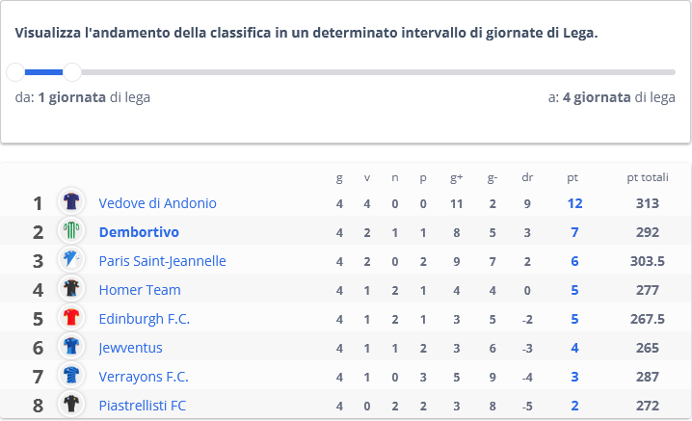Open the Dembortivo team link
This screenshot has height=421, width=692.
point(139,232)
